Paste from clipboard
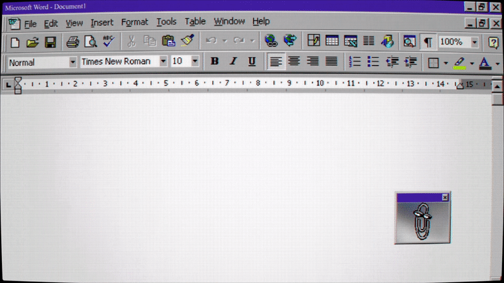 click(168, 41)
